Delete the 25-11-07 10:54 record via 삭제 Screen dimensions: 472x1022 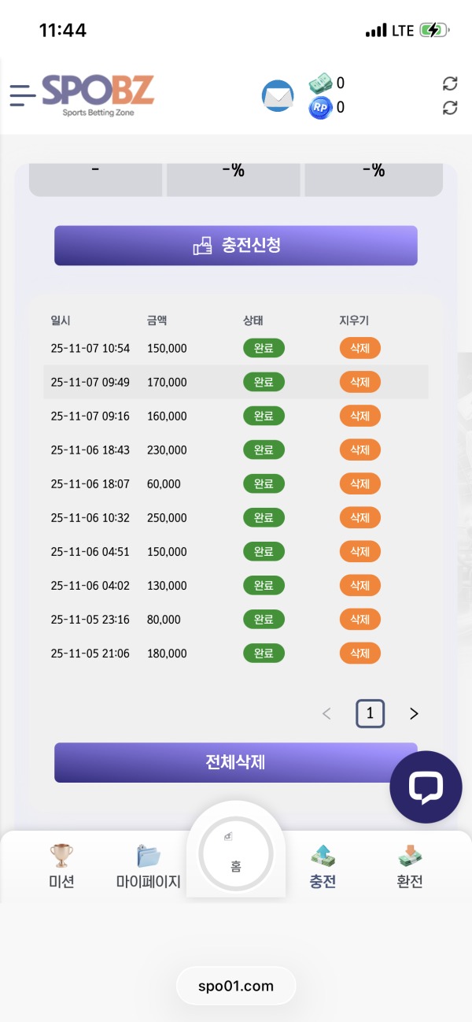point(360,347)
